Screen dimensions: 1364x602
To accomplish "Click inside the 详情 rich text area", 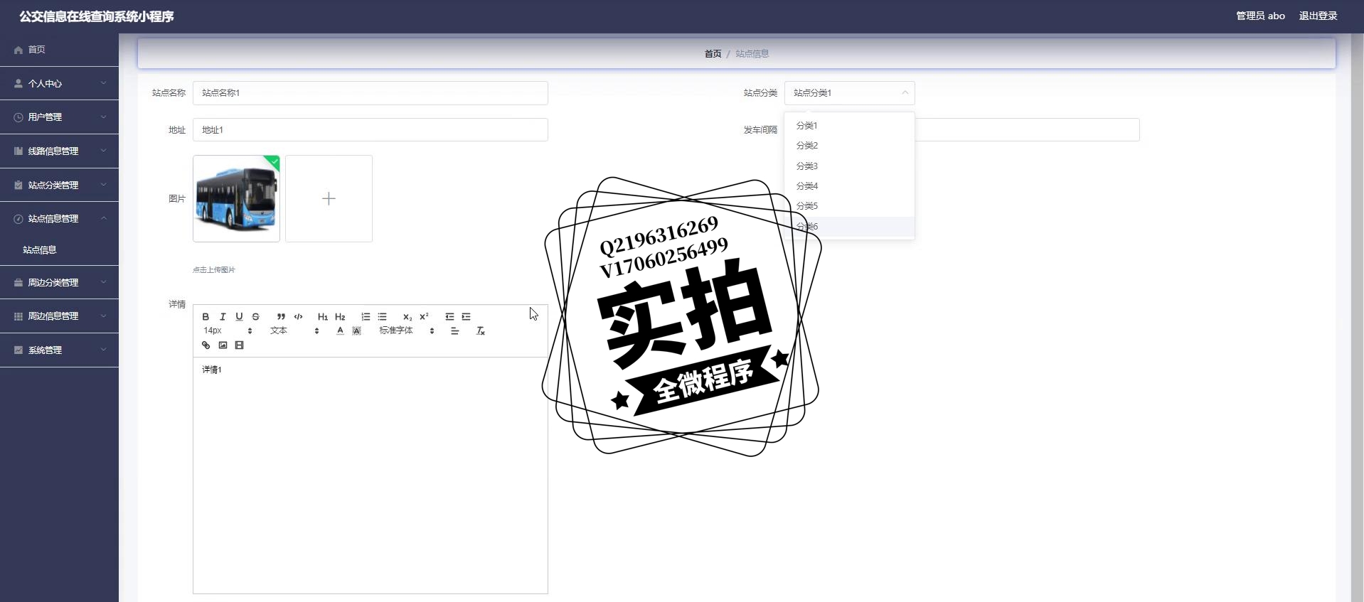I will click(371, 475).
